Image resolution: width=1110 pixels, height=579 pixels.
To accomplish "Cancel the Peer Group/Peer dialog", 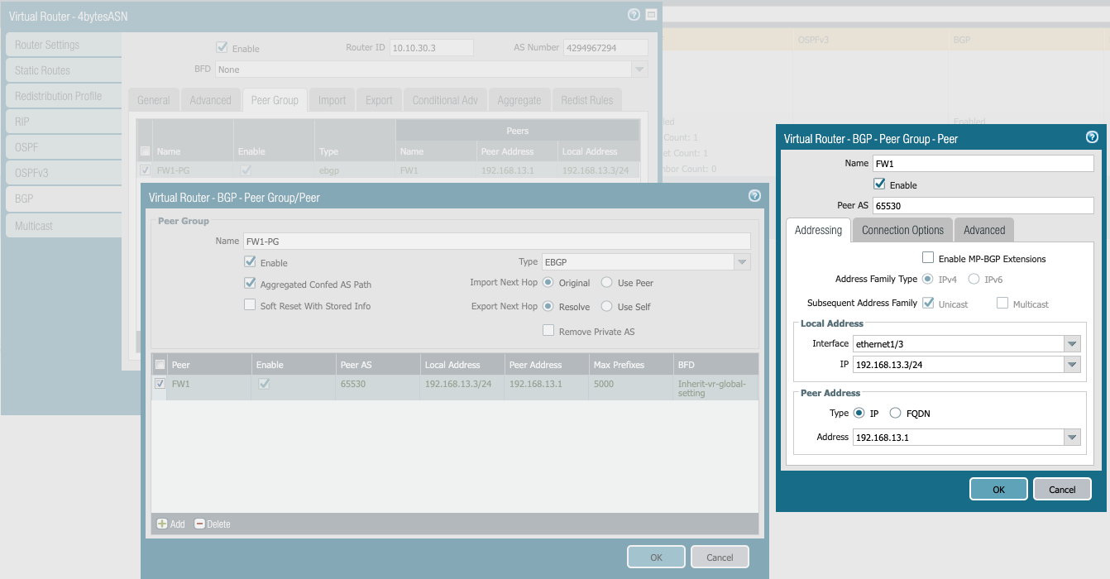I will (720, 557).
